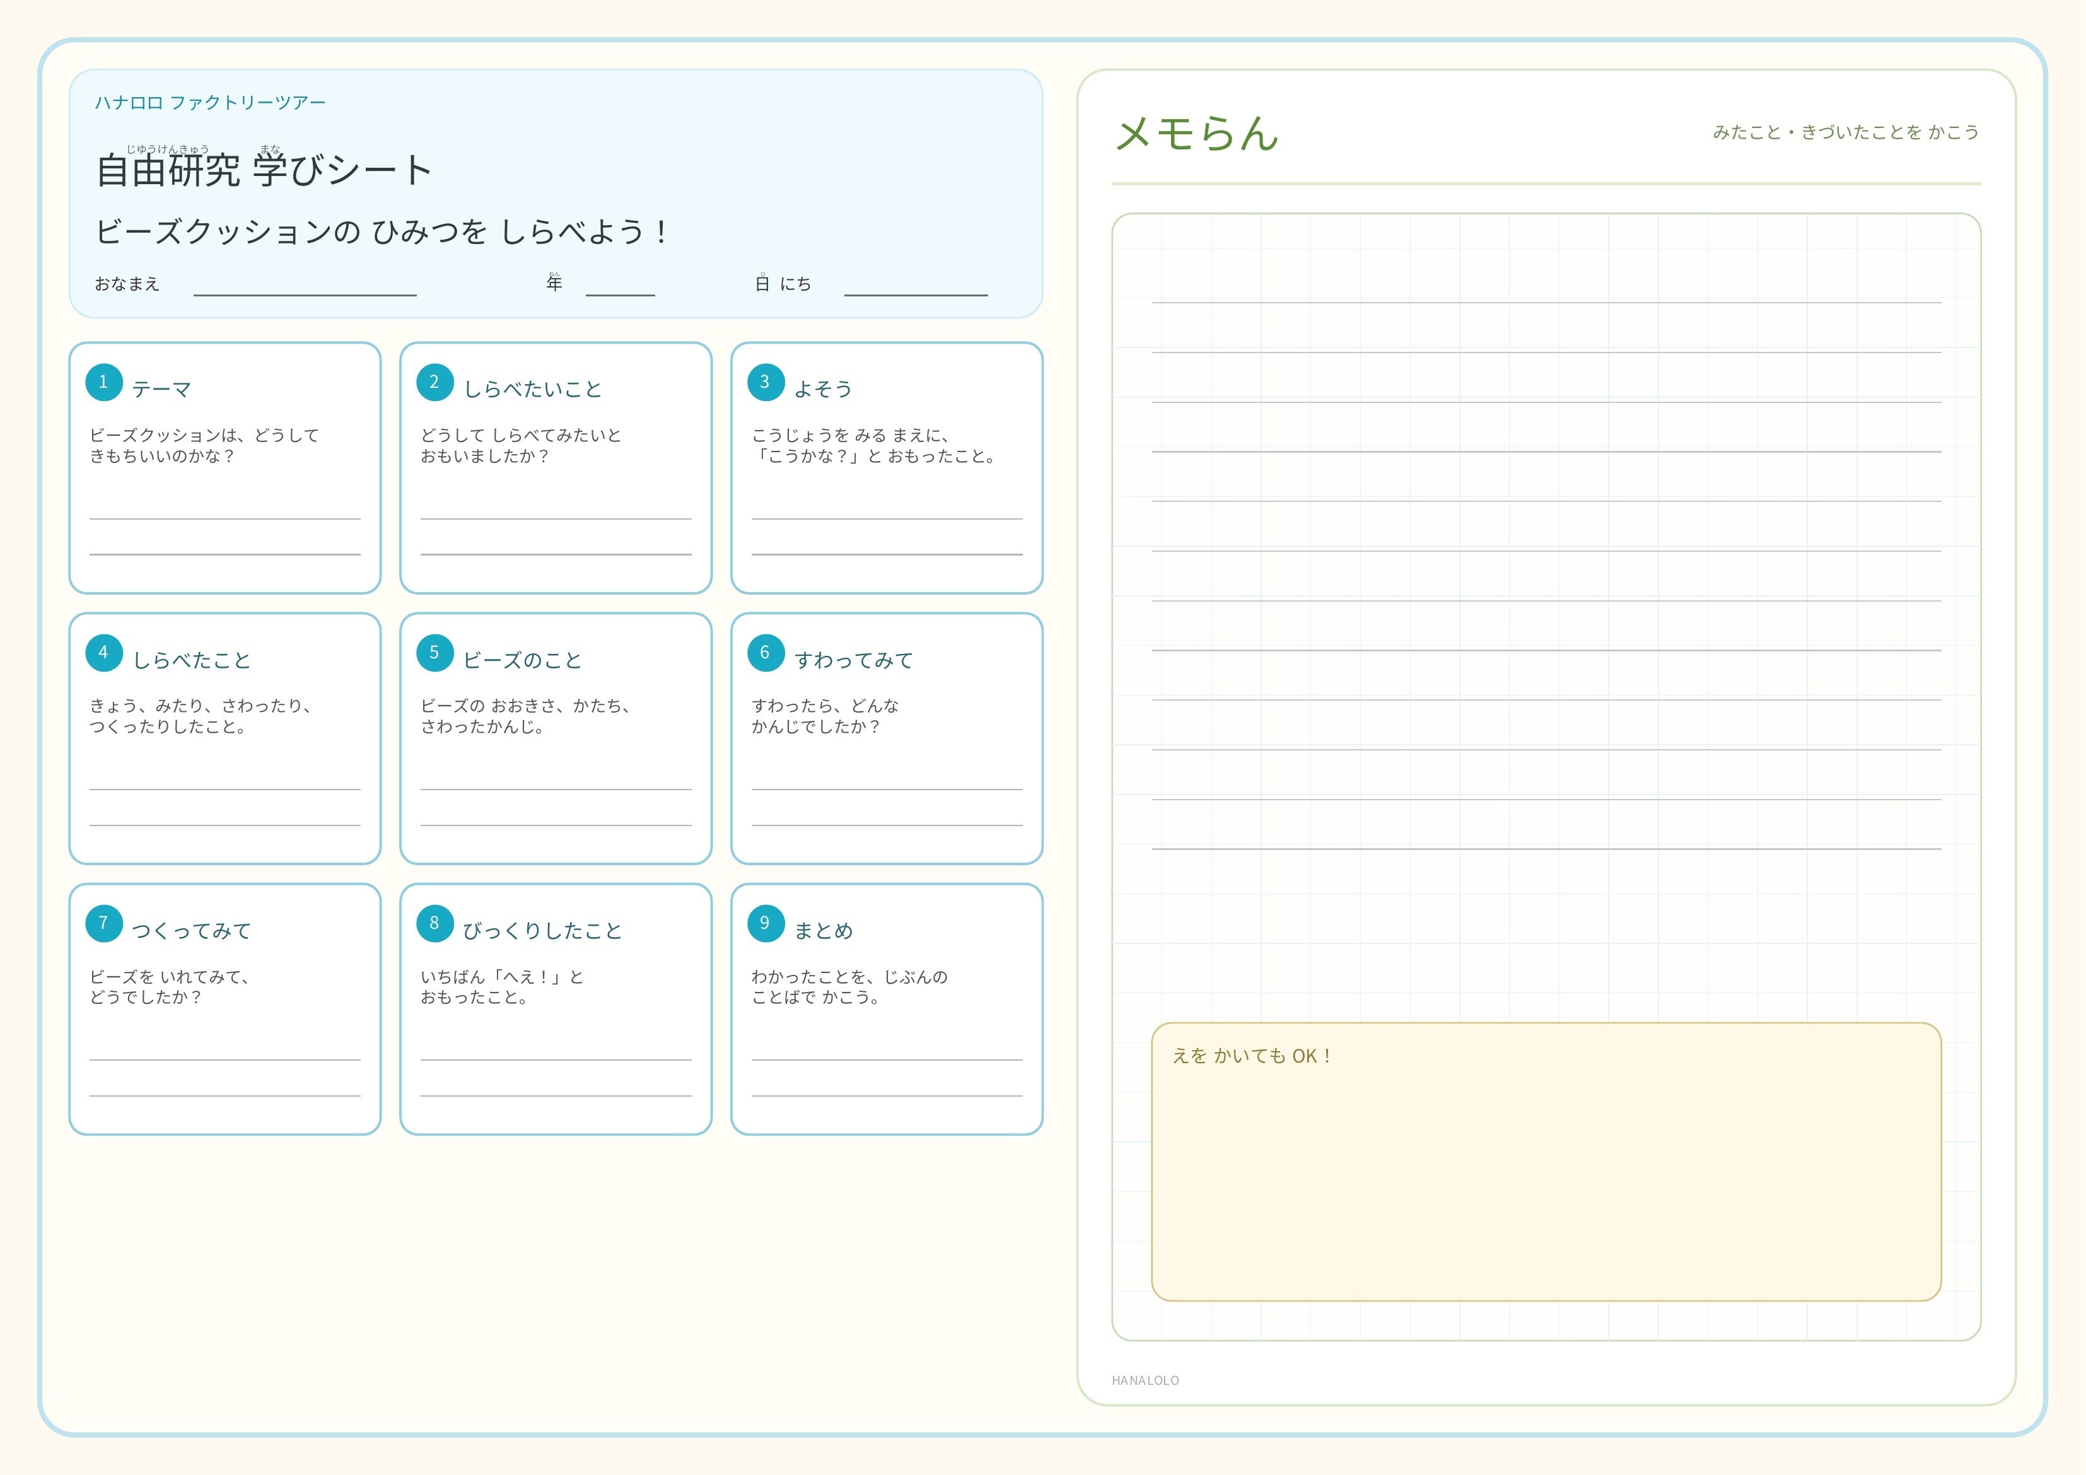
Task: Click the number 7 circle badge
Action: pos(103,923)
